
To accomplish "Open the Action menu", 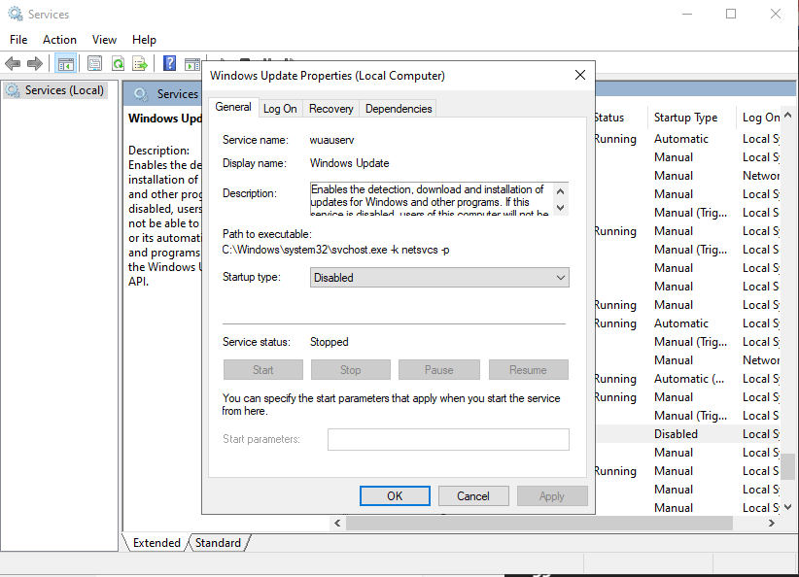I will pyautogui.click(x=59, y=40).
